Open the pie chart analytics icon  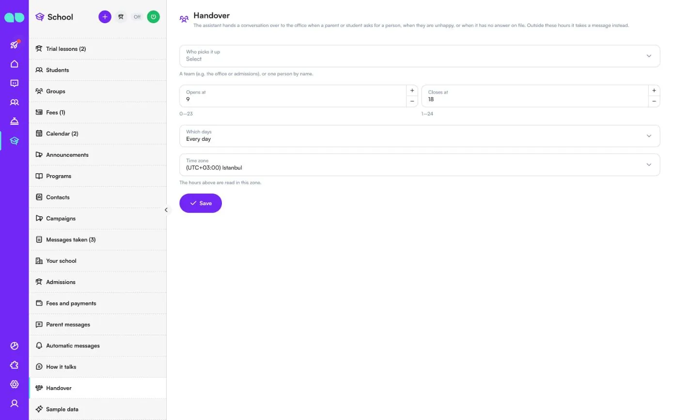coord(15,346)
